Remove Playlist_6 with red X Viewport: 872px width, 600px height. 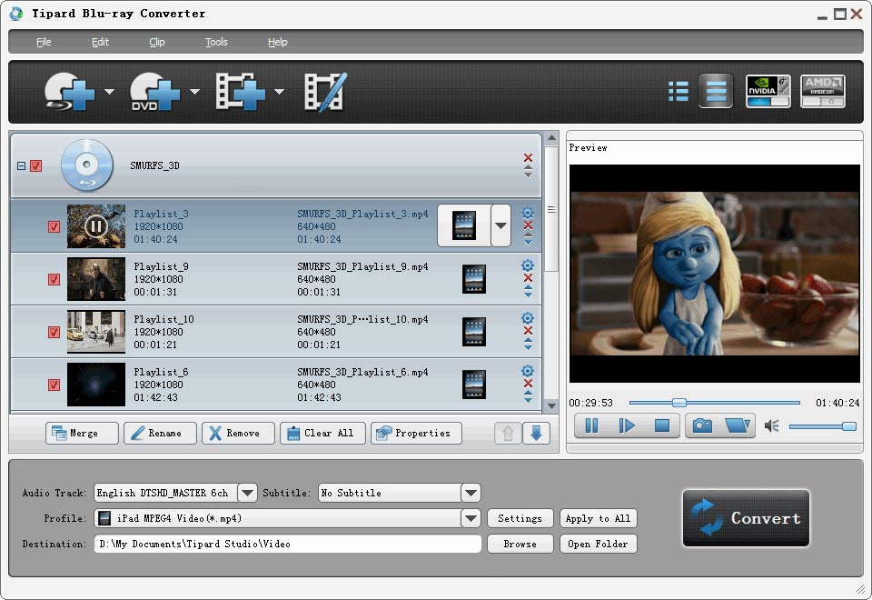click(529, 384)
